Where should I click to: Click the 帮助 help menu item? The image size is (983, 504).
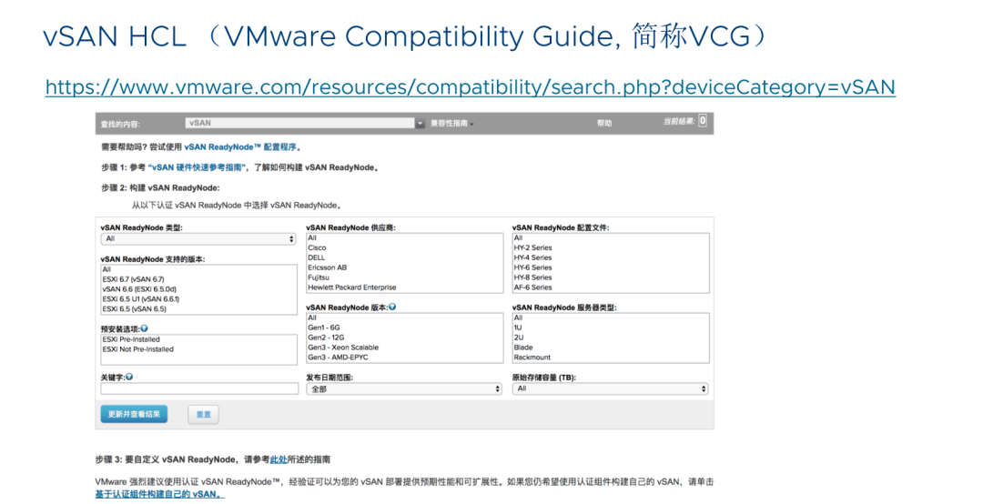603,123
